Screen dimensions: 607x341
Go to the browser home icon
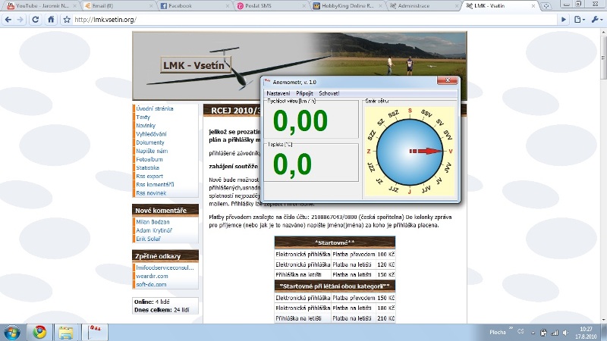(51, 20)
